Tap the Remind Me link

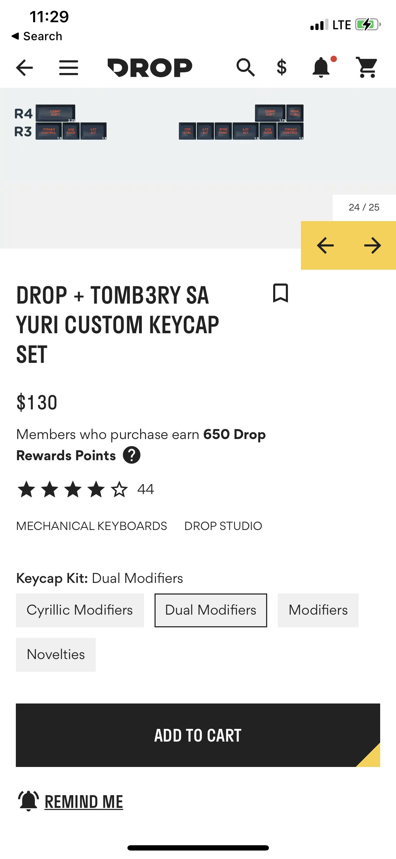pyautogui.click(x=83, y=802)
